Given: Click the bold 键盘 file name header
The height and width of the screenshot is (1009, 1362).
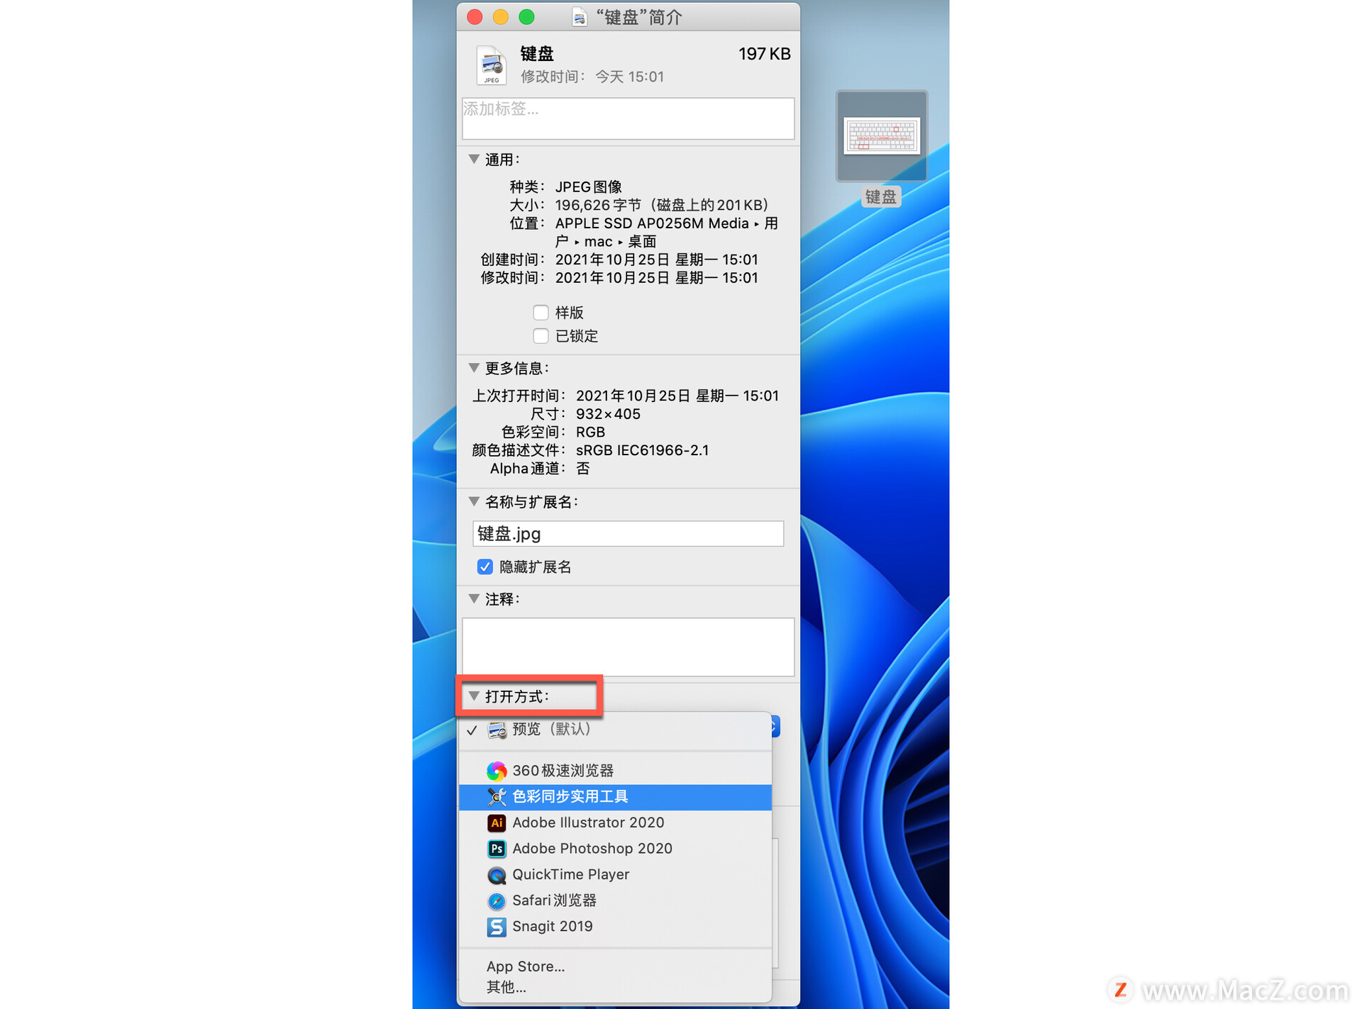Looking at the screenshot, I should (537, 54).
